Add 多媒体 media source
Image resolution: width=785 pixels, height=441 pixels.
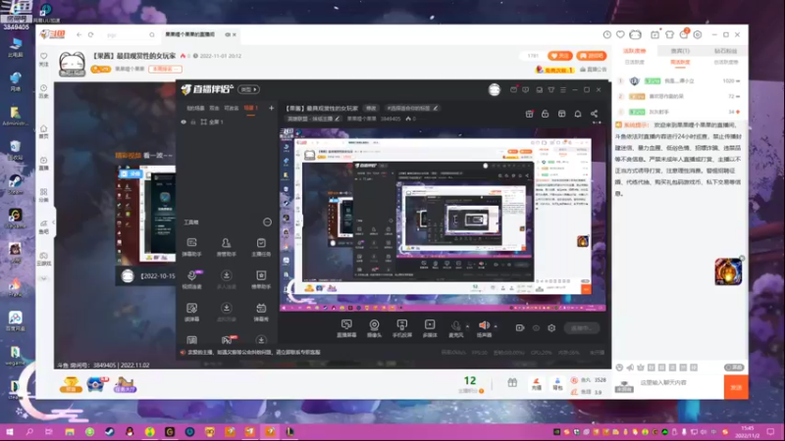pyautogui.click(x=430, y=328)
